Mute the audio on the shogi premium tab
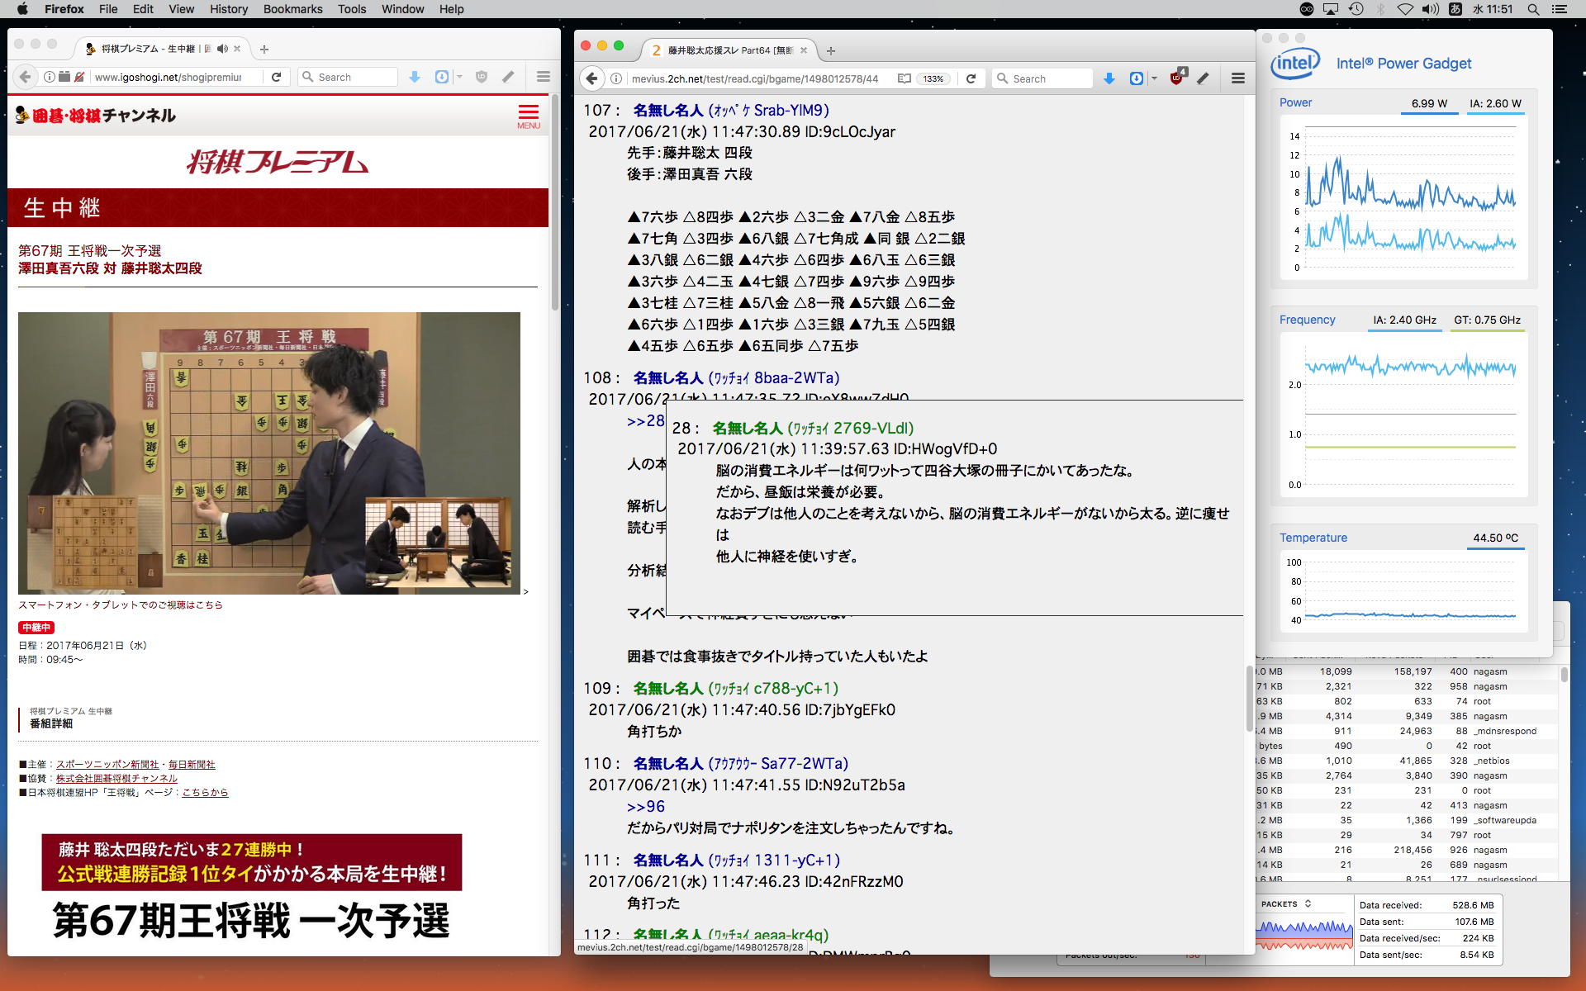Image resolution: width=1586 pixels, height=991 pixels. (x=222, y=49)
